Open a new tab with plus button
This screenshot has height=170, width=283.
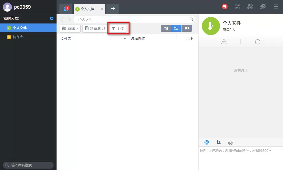pyautogui.click(x=113, y=9)
